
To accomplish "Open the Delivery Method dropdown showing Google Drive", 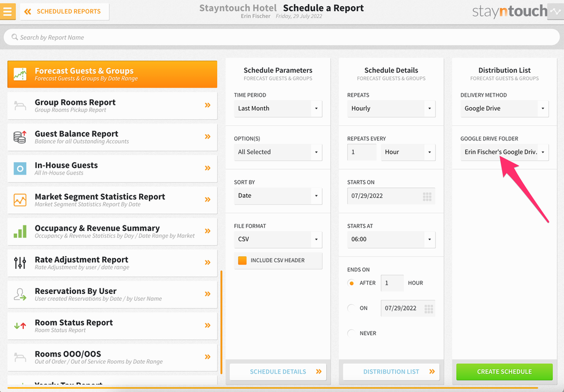I will coord(505,108).
